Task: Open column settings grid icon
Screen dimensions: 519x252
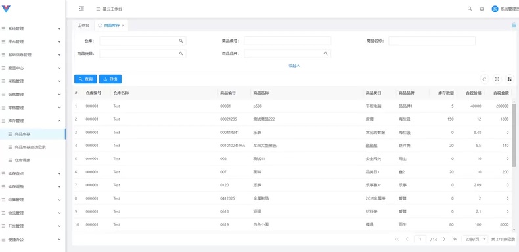Action: (x=509, y=79)
